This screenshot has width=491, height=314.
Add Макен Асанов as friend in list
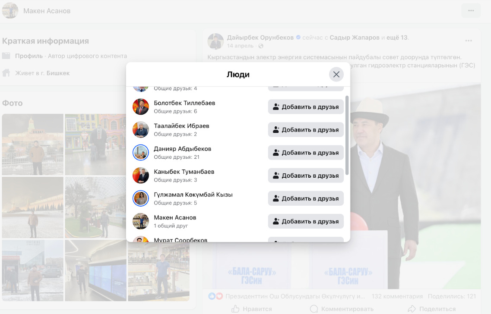click(306, 221)
